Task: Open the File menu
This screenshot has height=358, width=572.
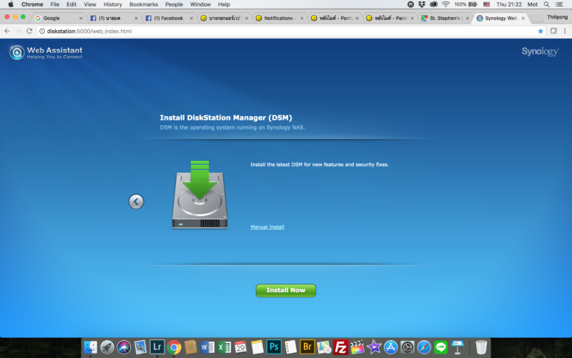Action: click(x=55, y=4)
